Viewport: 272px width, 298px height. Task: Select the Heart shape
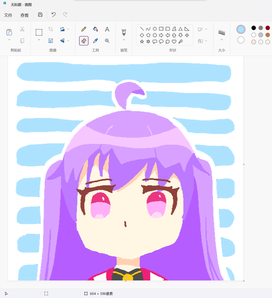click(174, 42)
